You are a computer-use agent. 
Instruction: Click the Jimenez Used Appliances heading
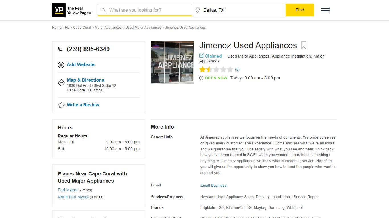pos(248,45)
